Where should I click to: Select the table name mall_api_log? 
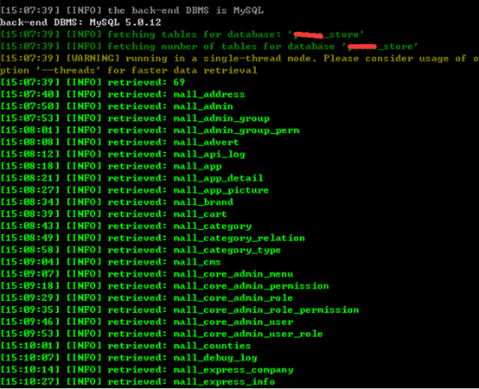pos(209,154)
